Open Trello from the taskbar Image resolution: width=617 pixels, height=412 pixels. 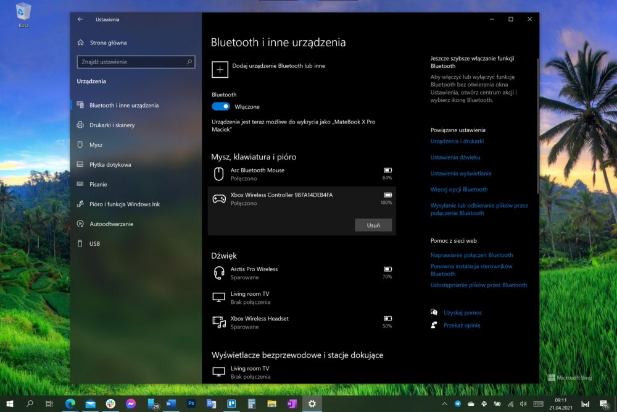[231, 404]
